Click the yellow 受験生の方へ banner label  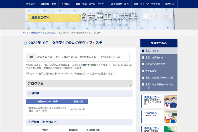point(54,18)
